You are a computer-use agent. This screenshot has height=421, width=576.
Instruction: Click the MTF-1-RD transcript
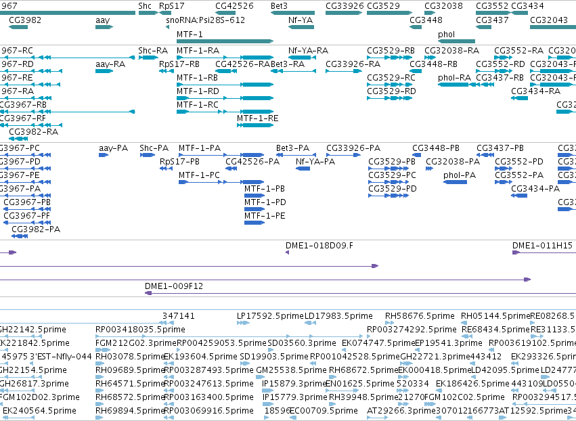[225, 98]
